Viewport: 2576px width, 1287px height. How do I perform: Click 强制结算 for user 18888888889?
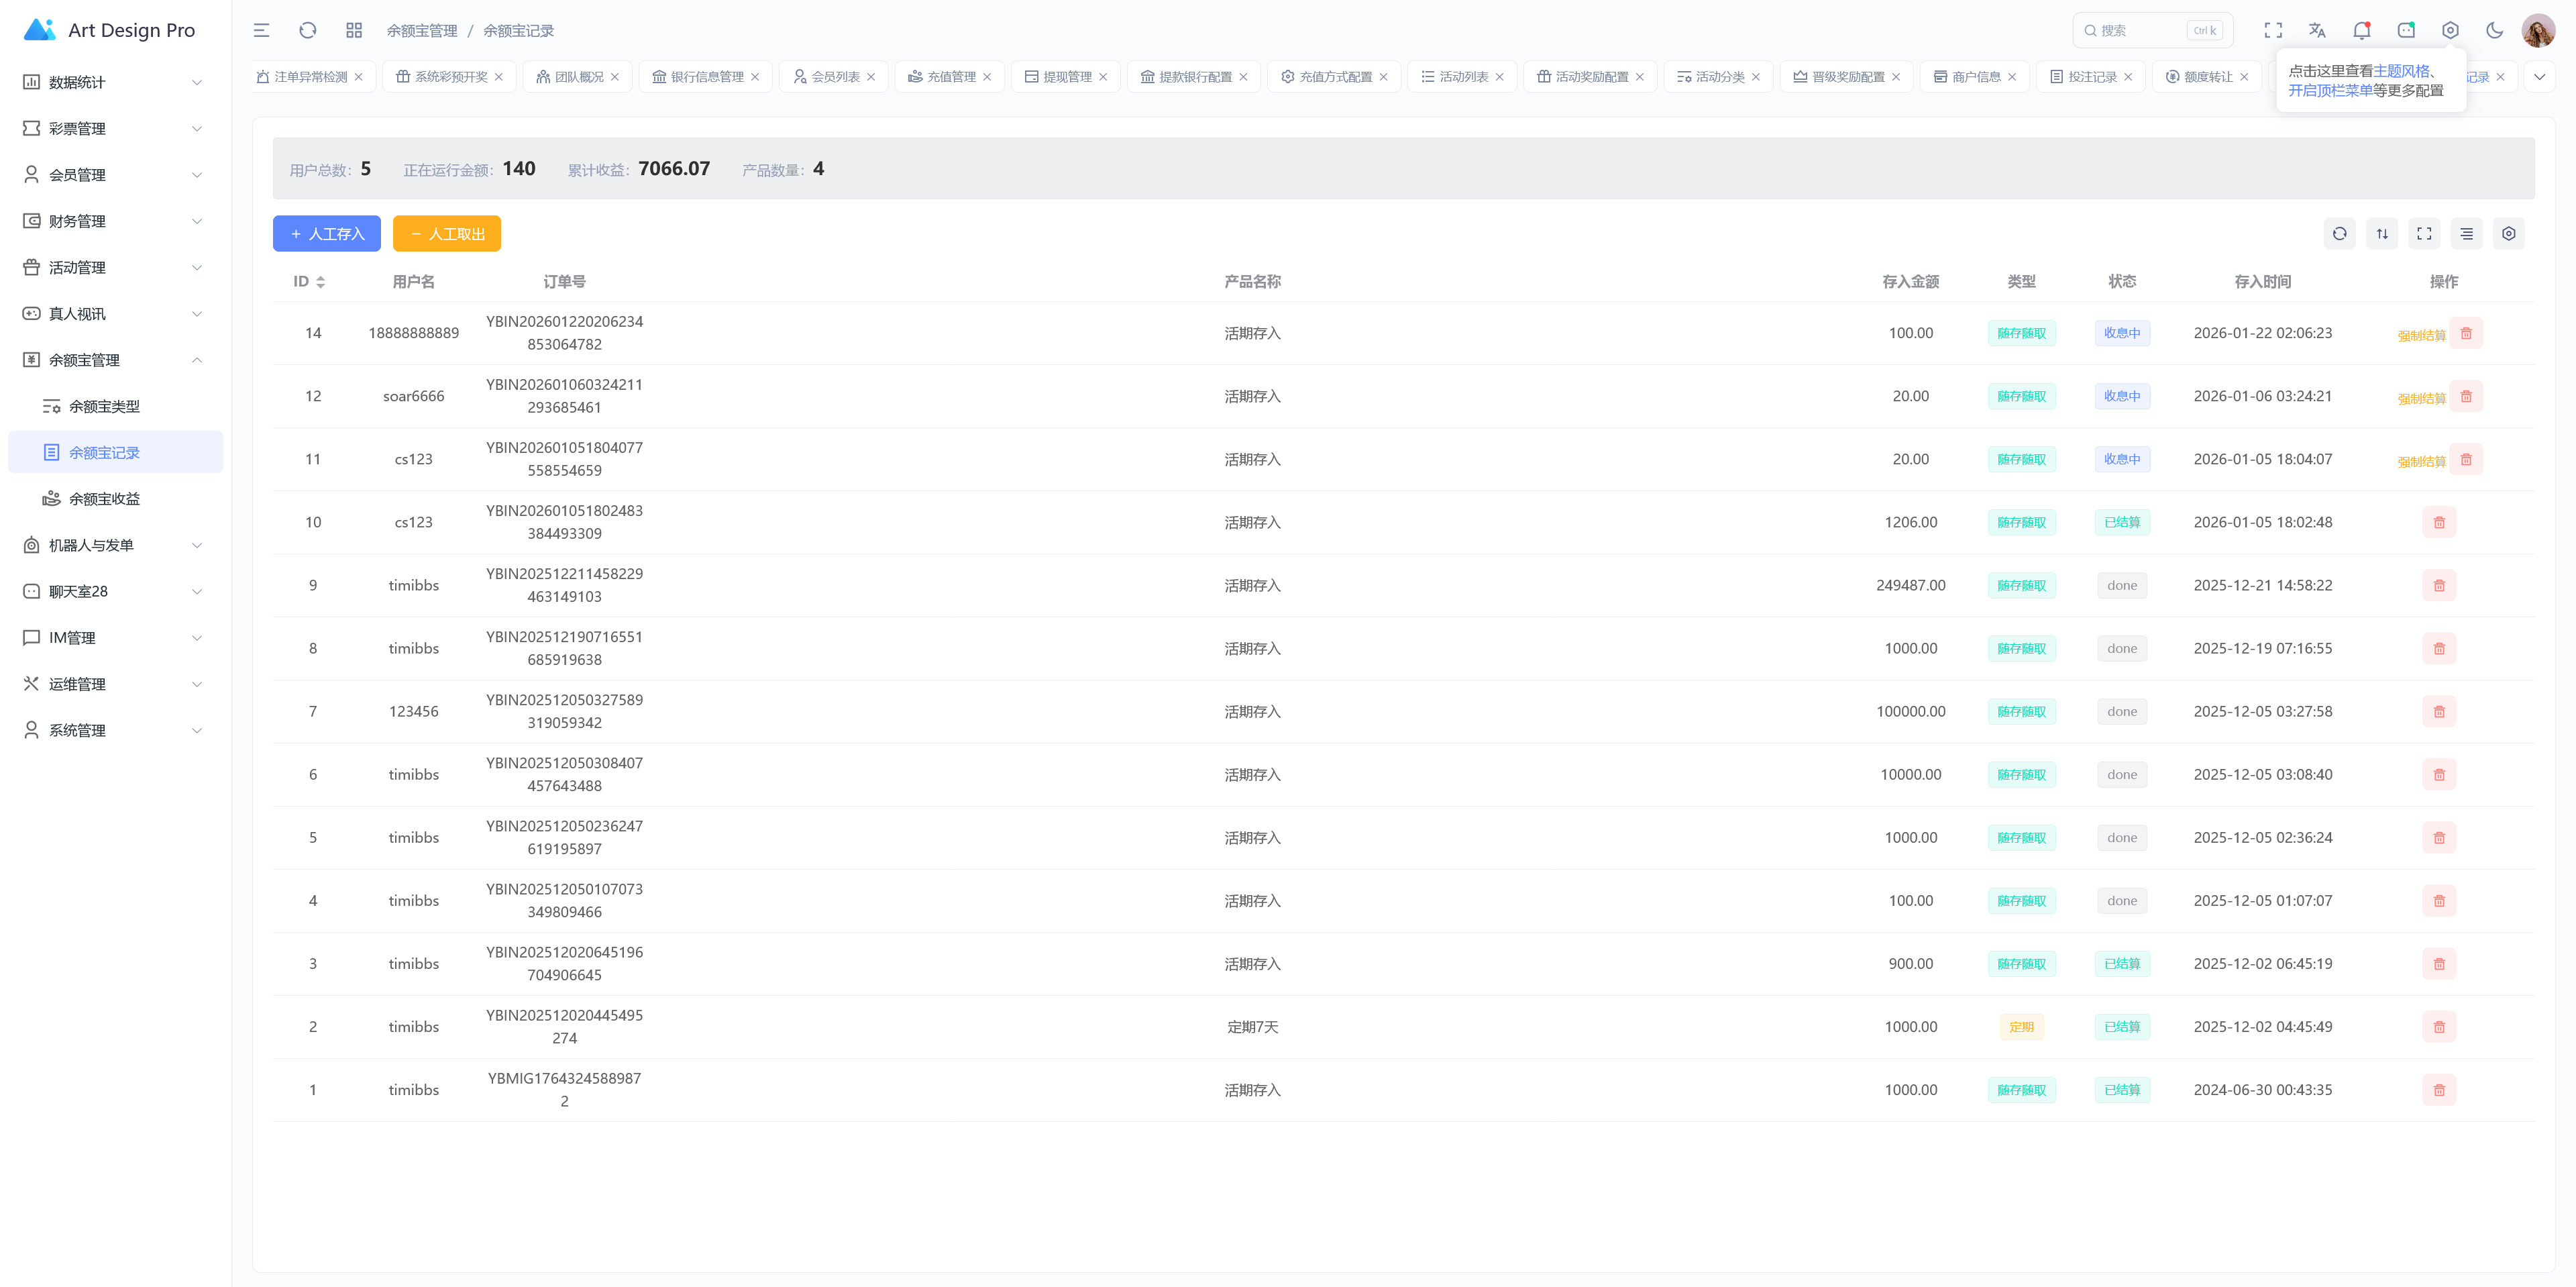[x=2420, y=335]
